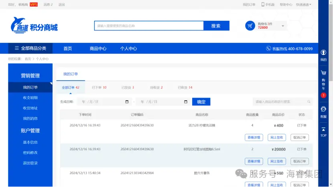
Task: Click the main product search input field
Action: 149,26
